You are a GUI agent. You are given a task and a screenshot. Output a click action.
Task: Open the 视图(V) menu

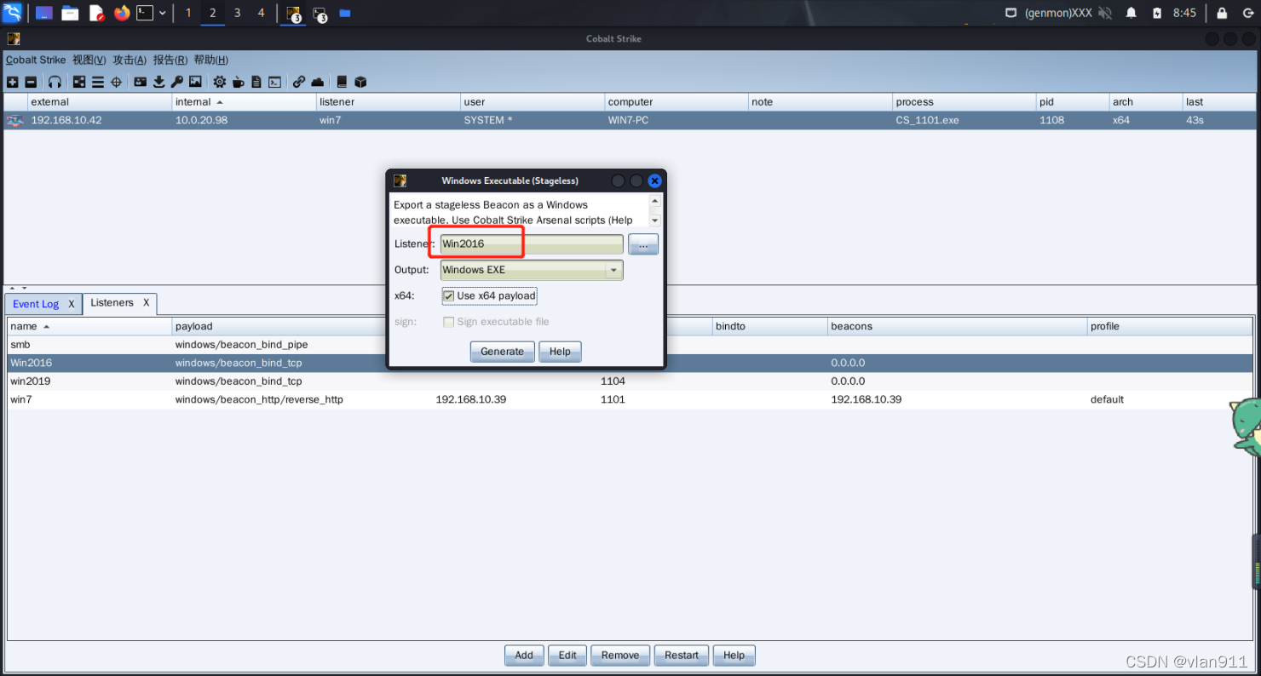tap(89, 60)
